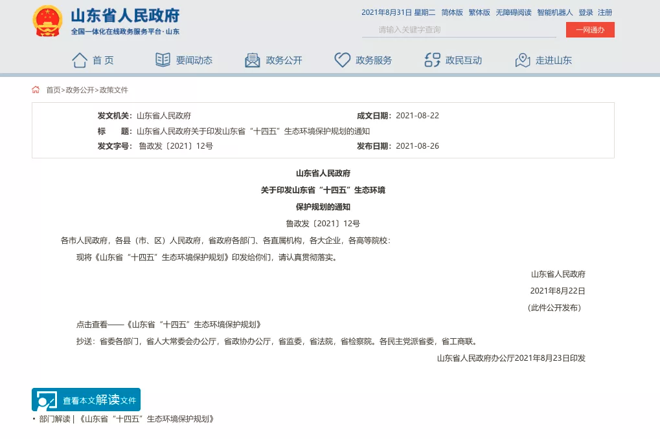Click 查看本文解读文件 banner button

(86, 400)
